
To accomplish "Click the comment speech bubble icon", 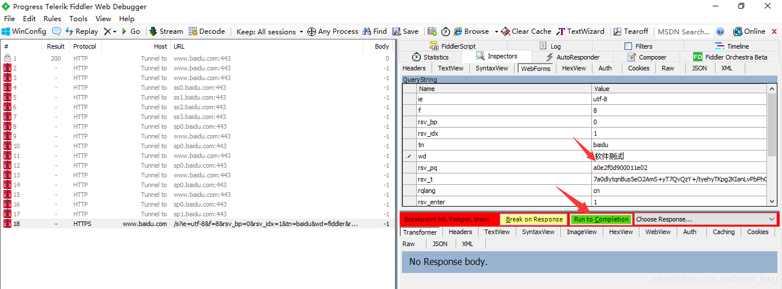I will pos(57,31).
